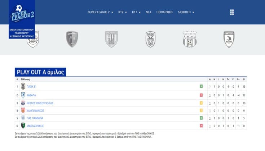Open the ΚΑΒΑΛΑ team link
The image size is (265, 151).
pyautogui.click(x=31, y=95)
